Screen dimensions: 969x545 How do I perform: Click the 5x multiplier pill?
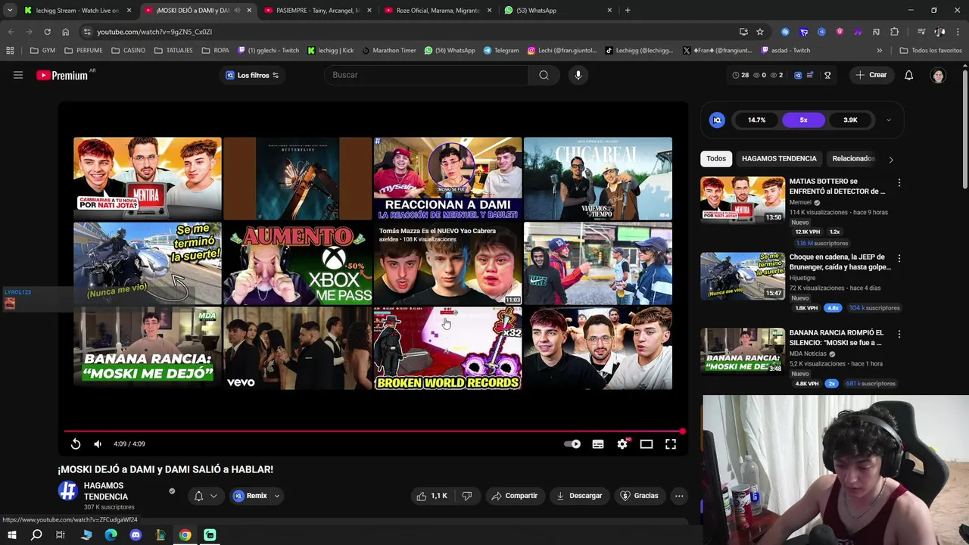point(803,120)
